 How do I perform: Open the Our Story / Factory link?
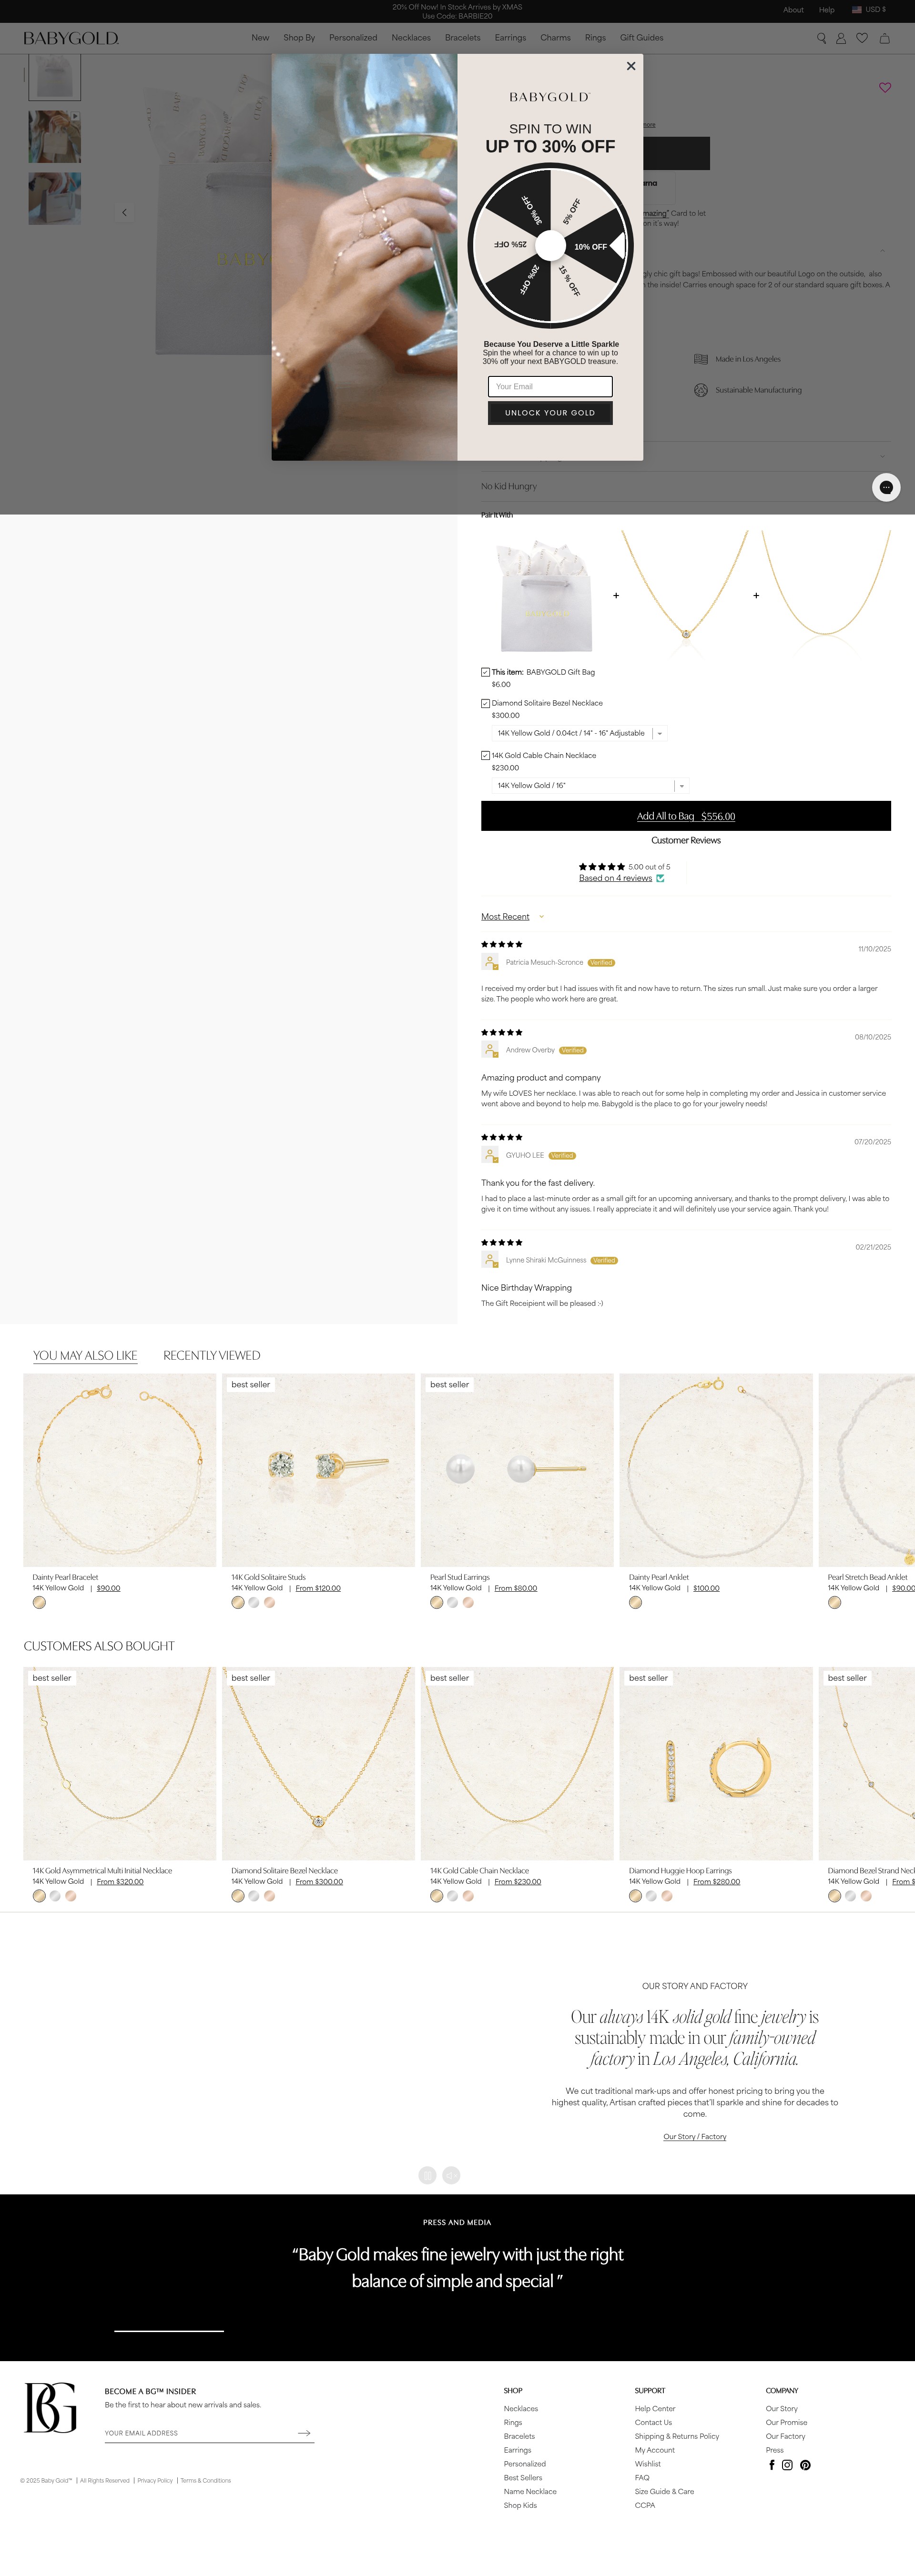point(695,2137)
